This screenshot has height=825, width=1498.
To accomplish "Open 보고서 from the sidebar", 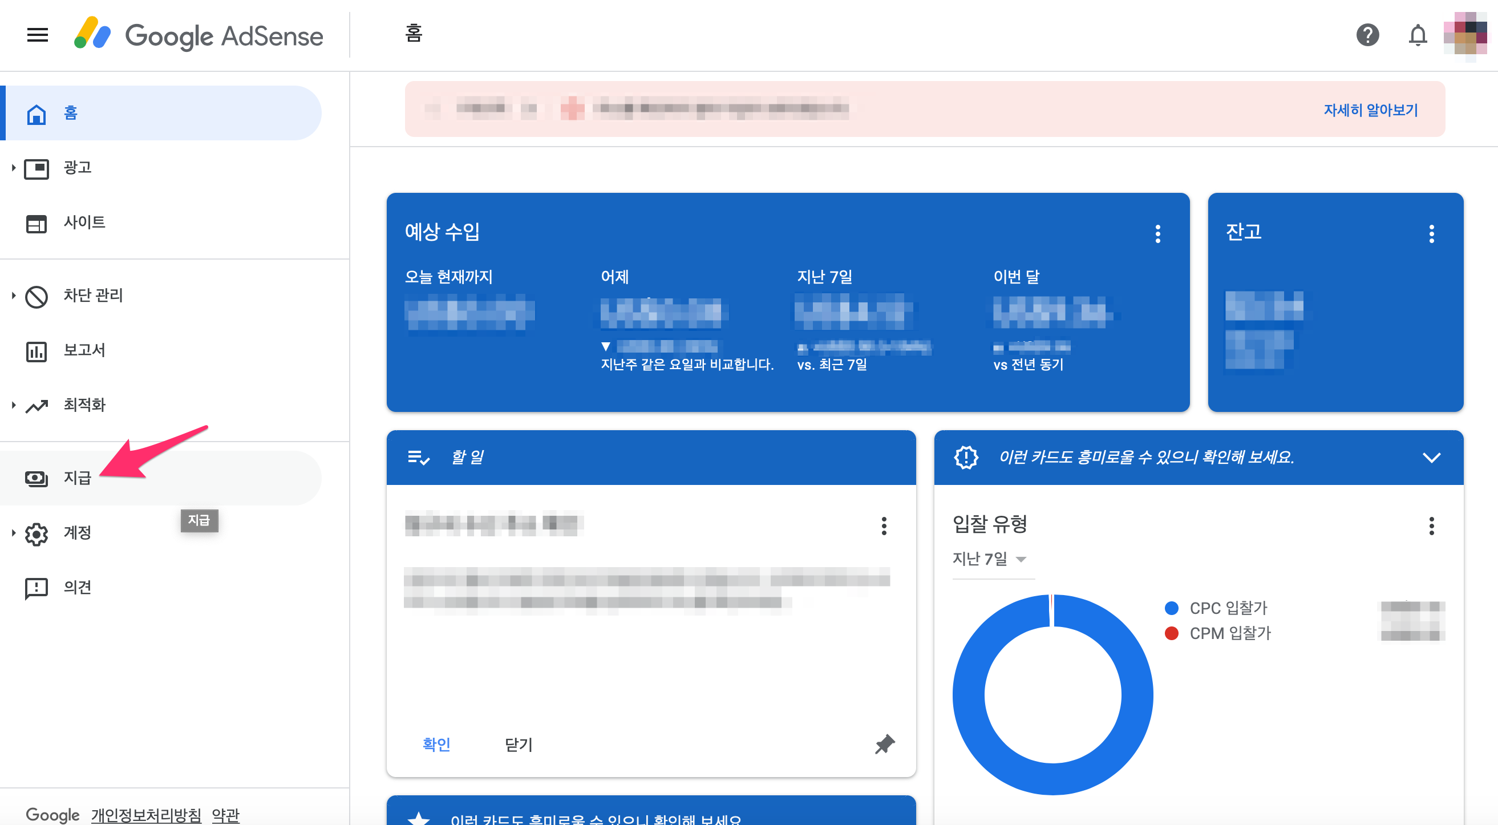I will [84, 350].
